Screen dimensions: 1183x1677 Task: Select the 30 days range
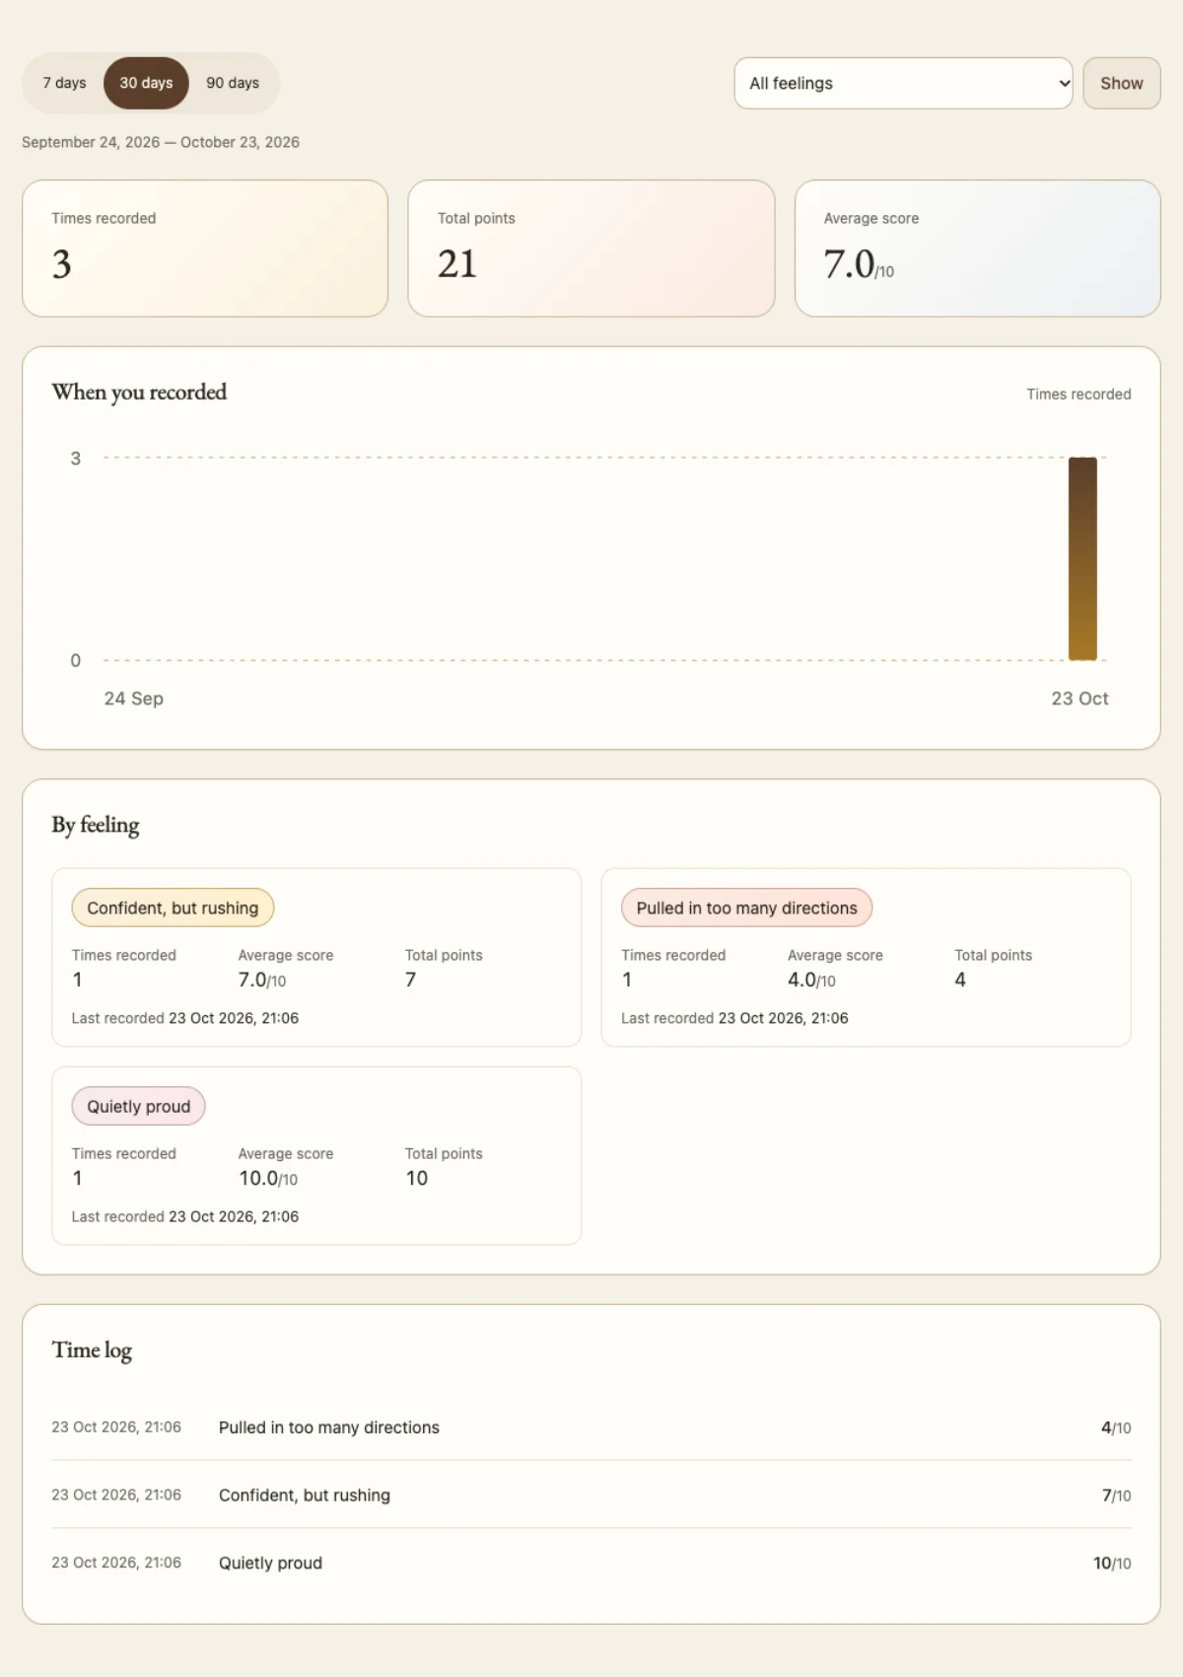pyautogui.click(x=146, y=83)
